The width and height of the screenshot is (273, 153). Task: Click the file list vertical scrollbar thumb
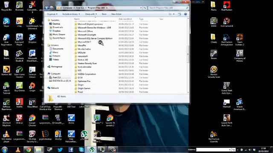click(x=188, y=54)
